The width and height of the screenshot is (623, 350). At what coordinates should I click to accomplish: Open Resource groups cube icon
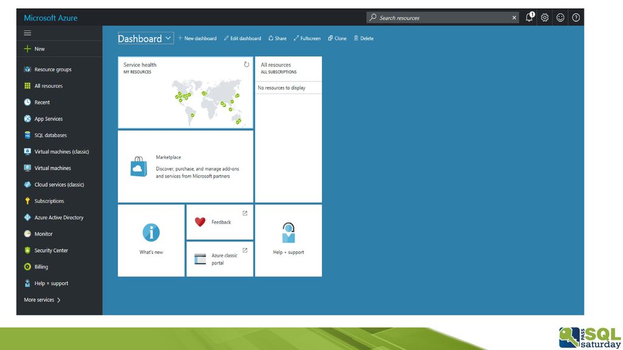[27, 69]
